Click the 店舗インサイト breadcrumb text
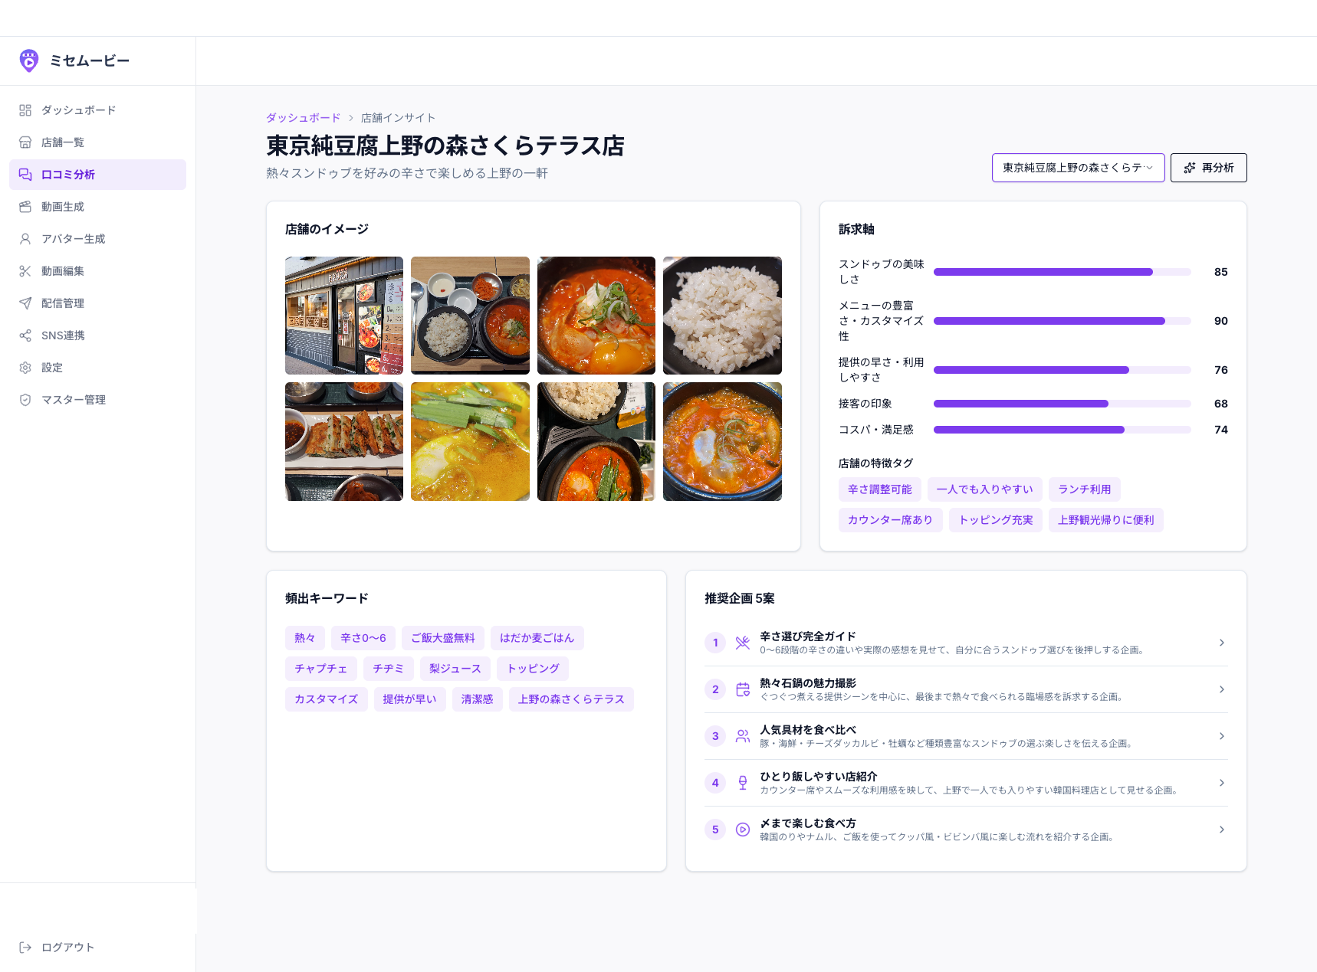 click(x=398, y=118)
